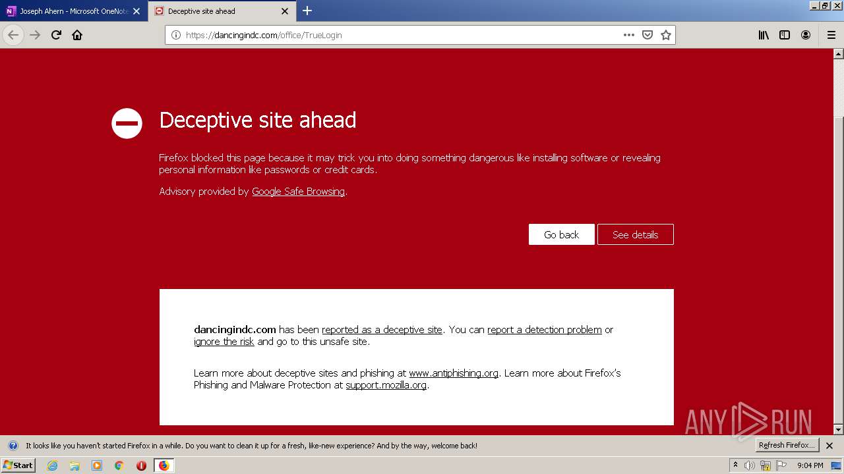The image size is (844, 474).
Task: Open Opera browser taskbar icon
Action: pyautogui.click(x=141, y=465)
